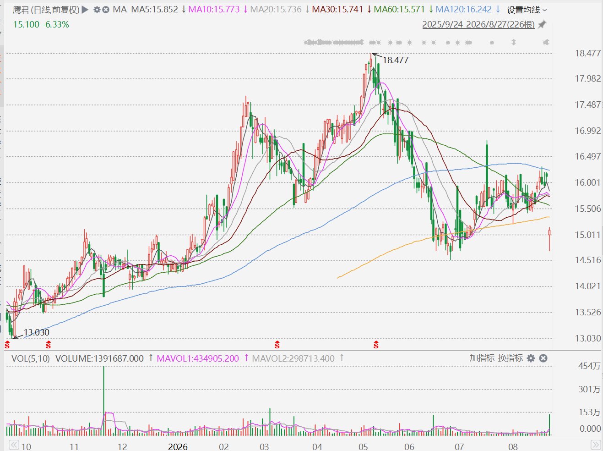Screen dimensions: 603x451
Task: Click the 鹰君(日线,前复权) chart title
Action: tap(46, 10)
